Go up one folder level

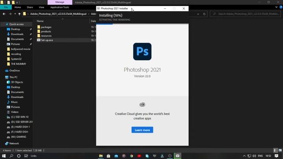coord(19,14)
